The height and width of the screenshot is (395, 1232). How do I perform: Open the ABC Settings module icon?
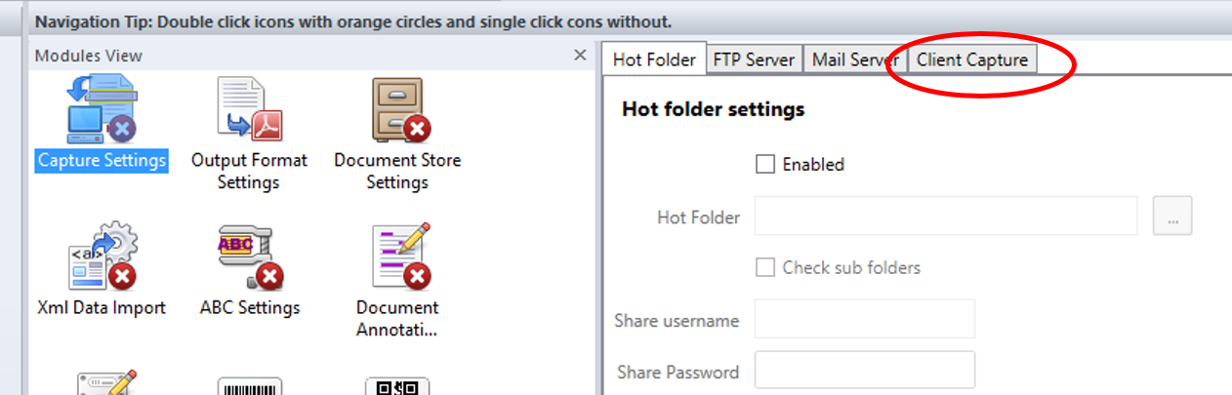click(249, 257)
